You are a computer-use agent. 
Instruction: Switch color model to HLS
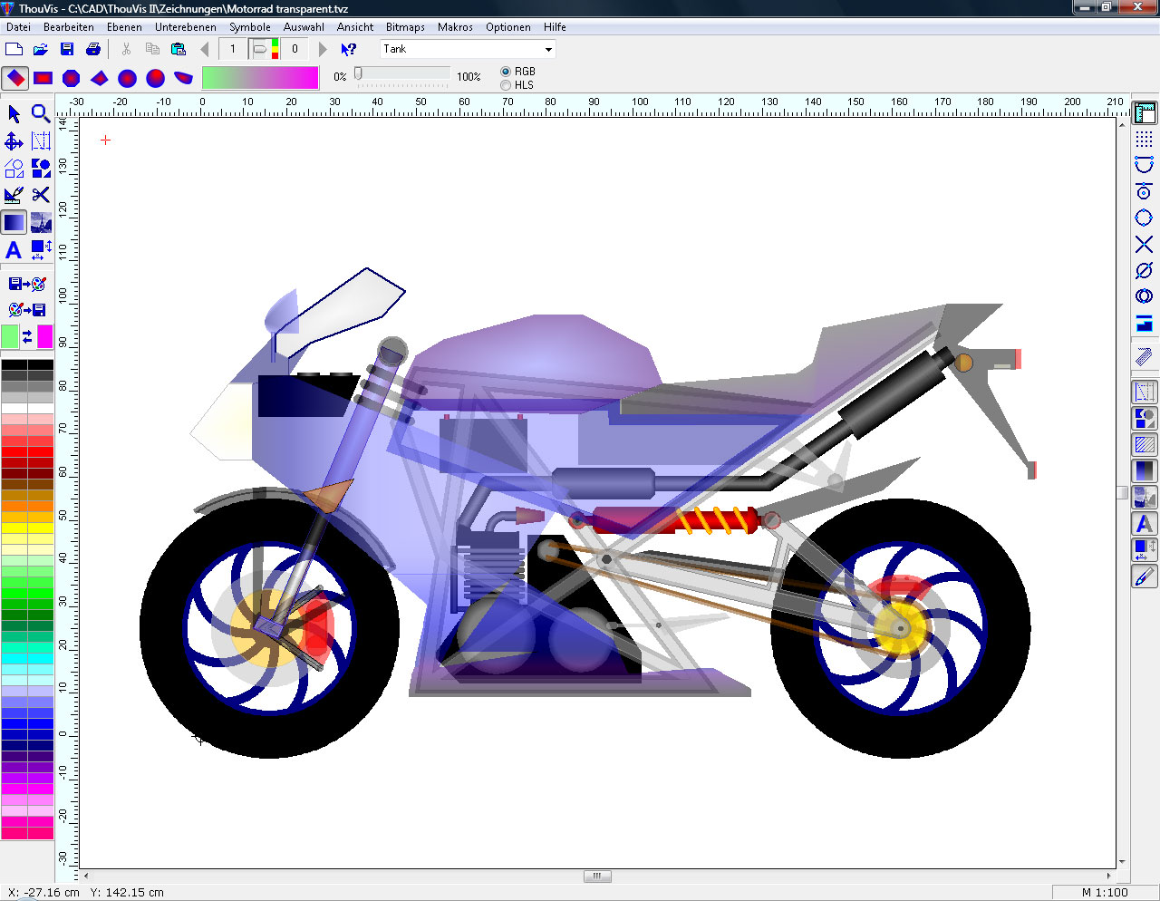pyautogui.click(x=506, y=85)
